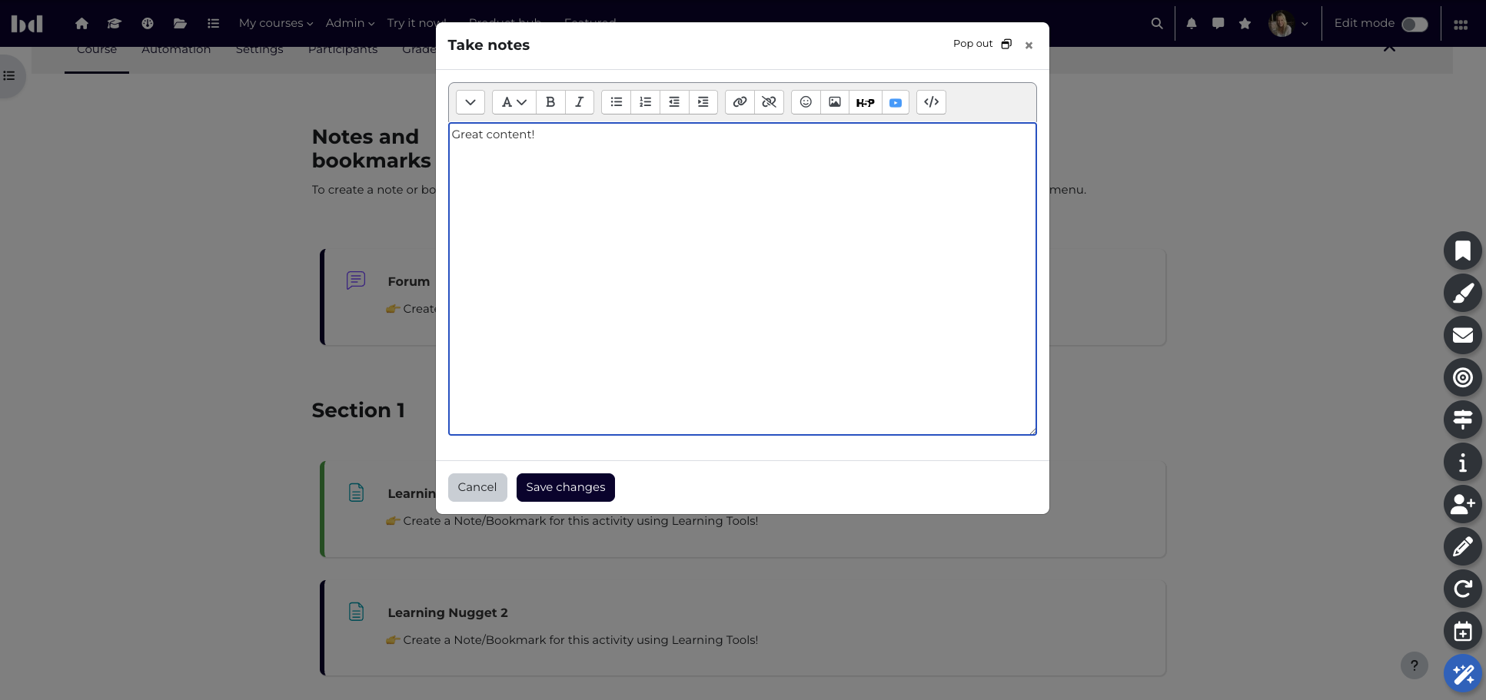The width and height of the screenshot is (1486, 700).
Task: Open the paragraph styles dropdown
Action: (x=514, y=102)
